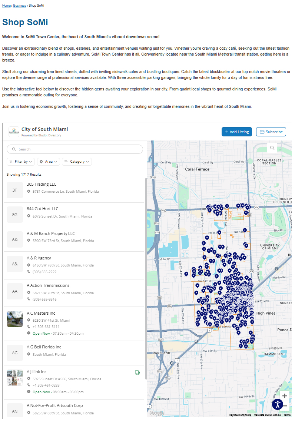Click the Google logo on the map

tap(156, 414)
